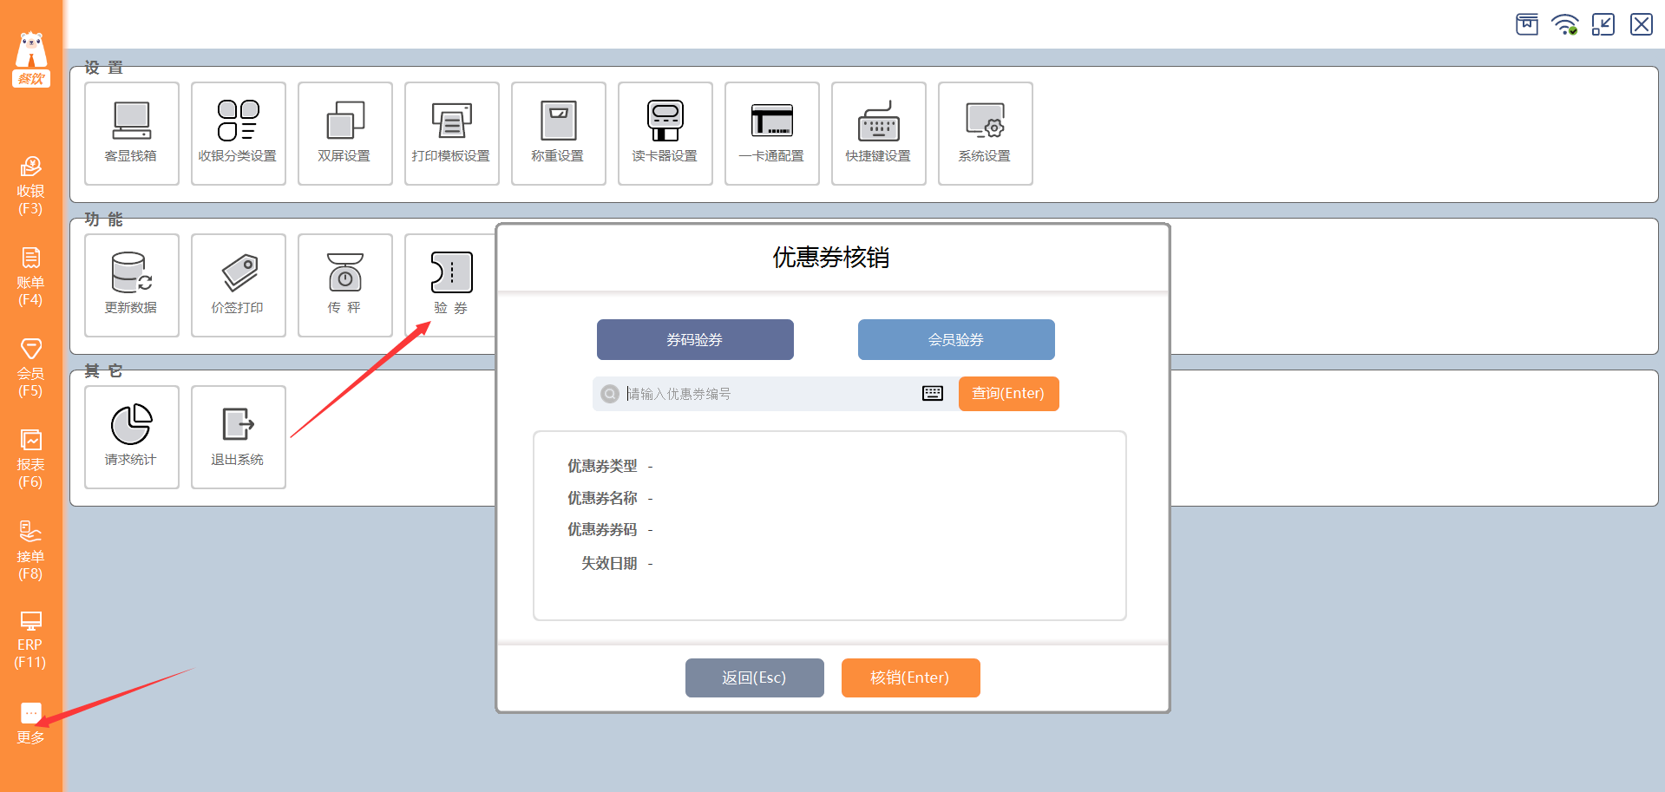Click the 优惠券名称 label

point(602,498)
